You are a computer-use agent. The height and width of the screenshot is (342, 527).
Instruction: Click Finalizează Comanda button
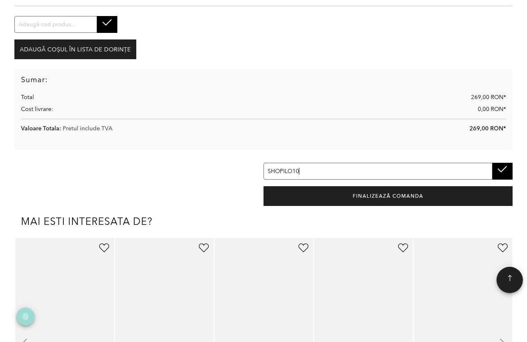pos(388,196)
